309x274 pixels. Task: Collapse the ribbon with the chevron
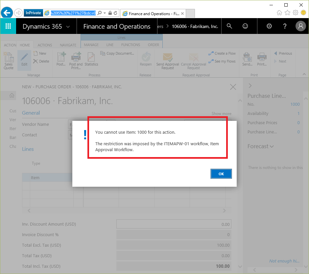304,74
